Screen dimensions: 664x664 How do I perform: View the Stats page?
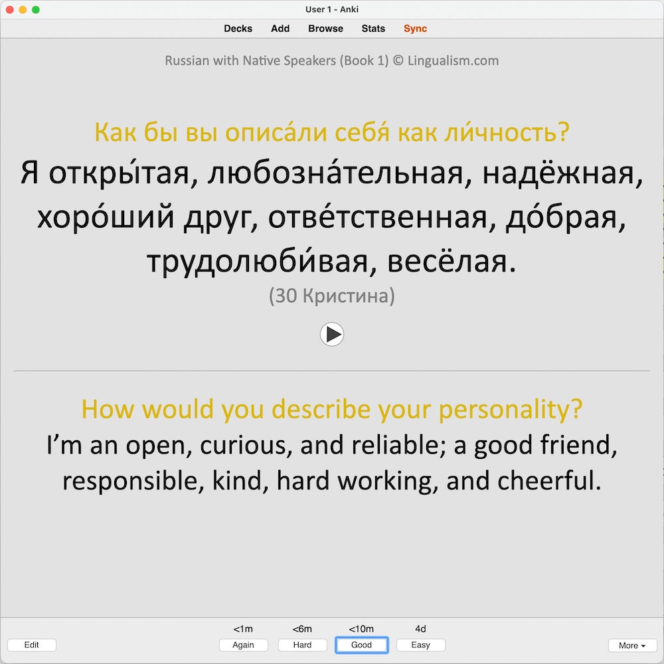(373, 29)
